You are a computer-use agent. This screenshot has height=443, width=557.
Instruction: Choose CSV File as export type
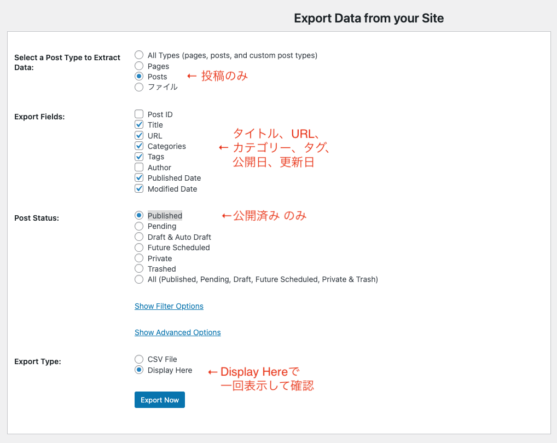click(139, 359)
